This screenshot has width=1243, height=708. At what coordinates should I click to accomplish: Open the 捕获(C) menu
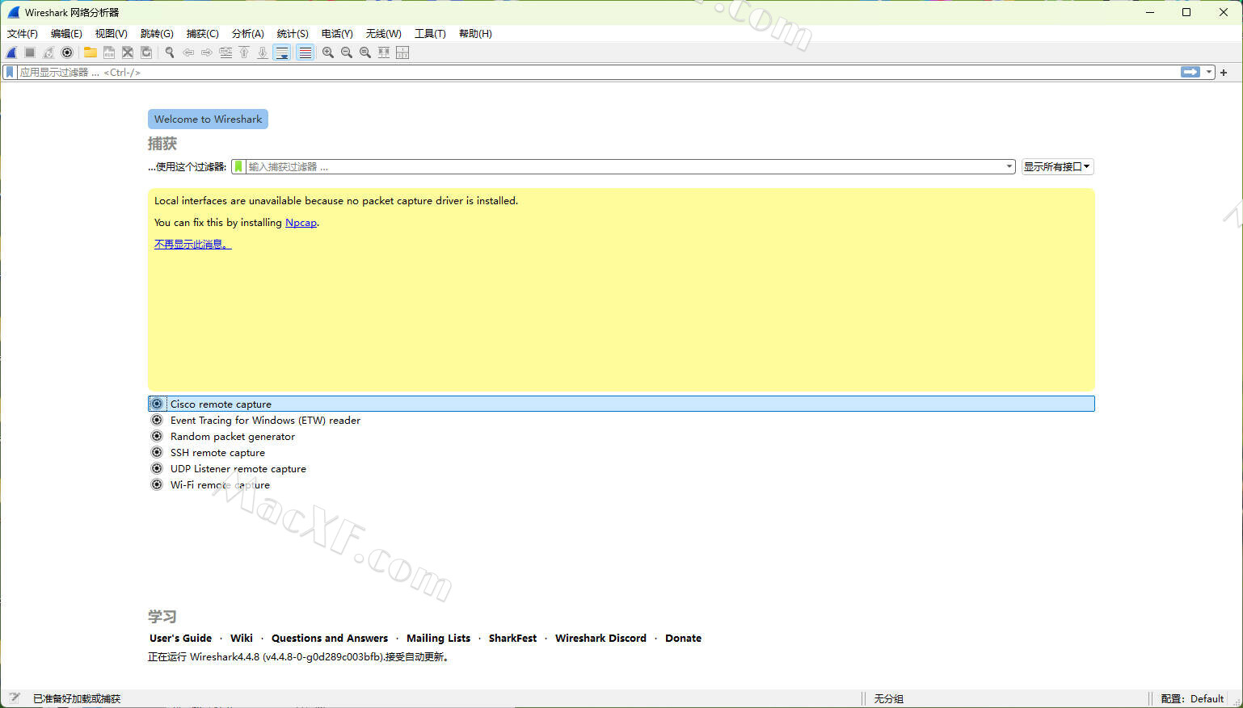203,33
